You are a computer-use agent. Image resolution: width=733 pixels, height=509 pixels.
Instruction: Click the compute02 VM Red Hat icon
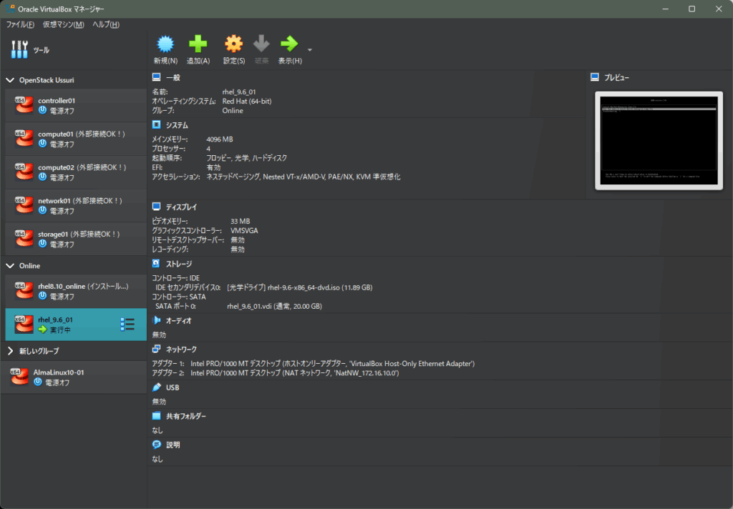(24, 172)
